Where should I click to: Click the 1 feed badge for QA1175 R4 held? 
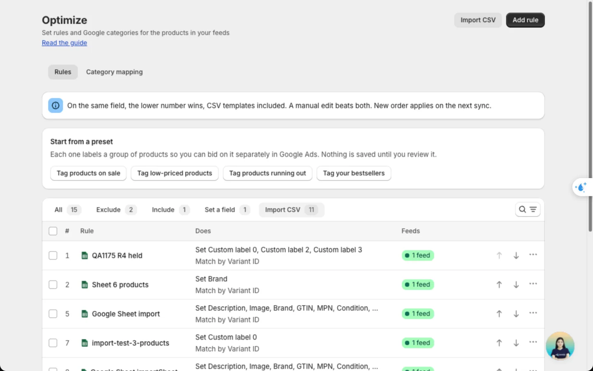(418, 256)
